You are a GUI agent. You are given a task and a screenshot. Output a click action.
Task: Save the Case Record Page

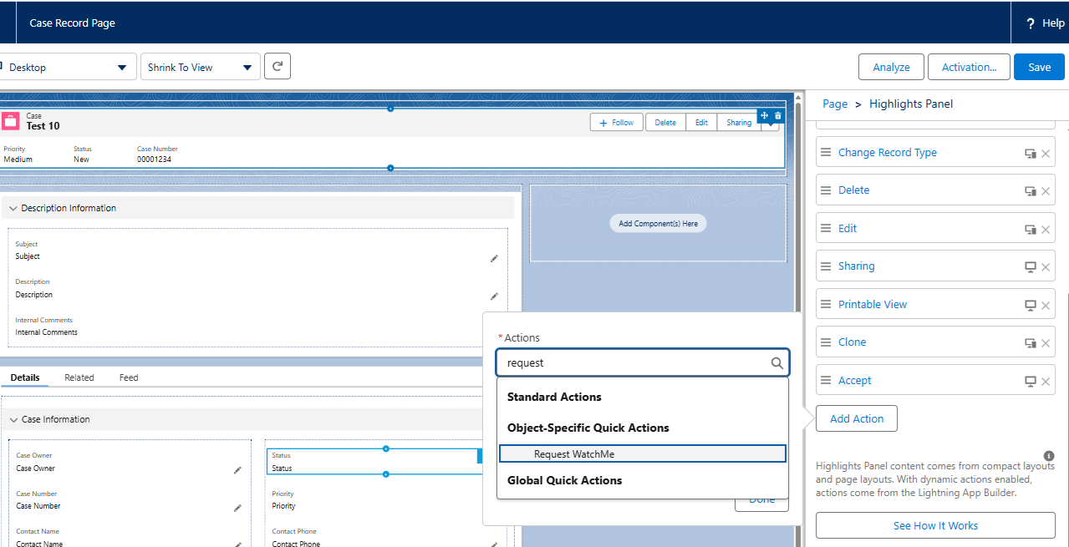pos(1040,67)
